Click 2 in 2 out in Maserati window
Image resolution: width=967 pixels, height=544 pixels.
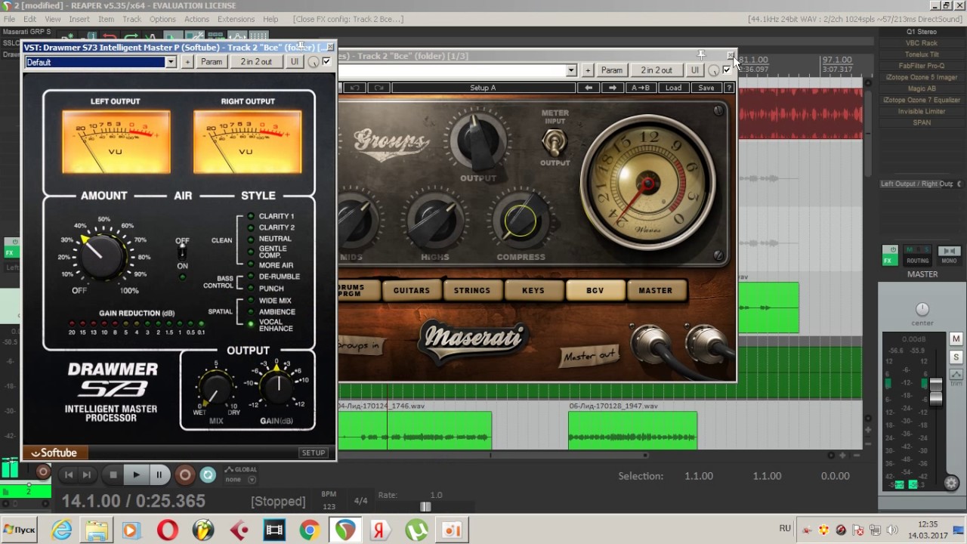(657, 70)
